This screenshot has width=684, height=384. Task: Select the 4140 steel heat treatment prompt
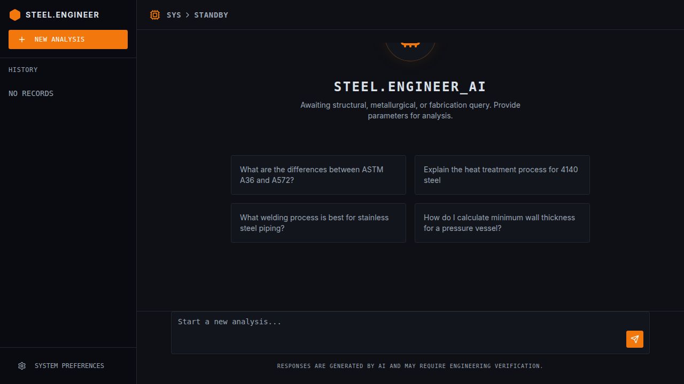coord(502,175)
